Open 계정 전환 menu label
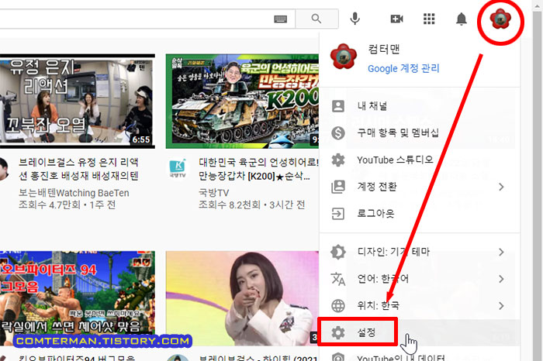Viewport: 543px width, 361px height. coord(377,187)
